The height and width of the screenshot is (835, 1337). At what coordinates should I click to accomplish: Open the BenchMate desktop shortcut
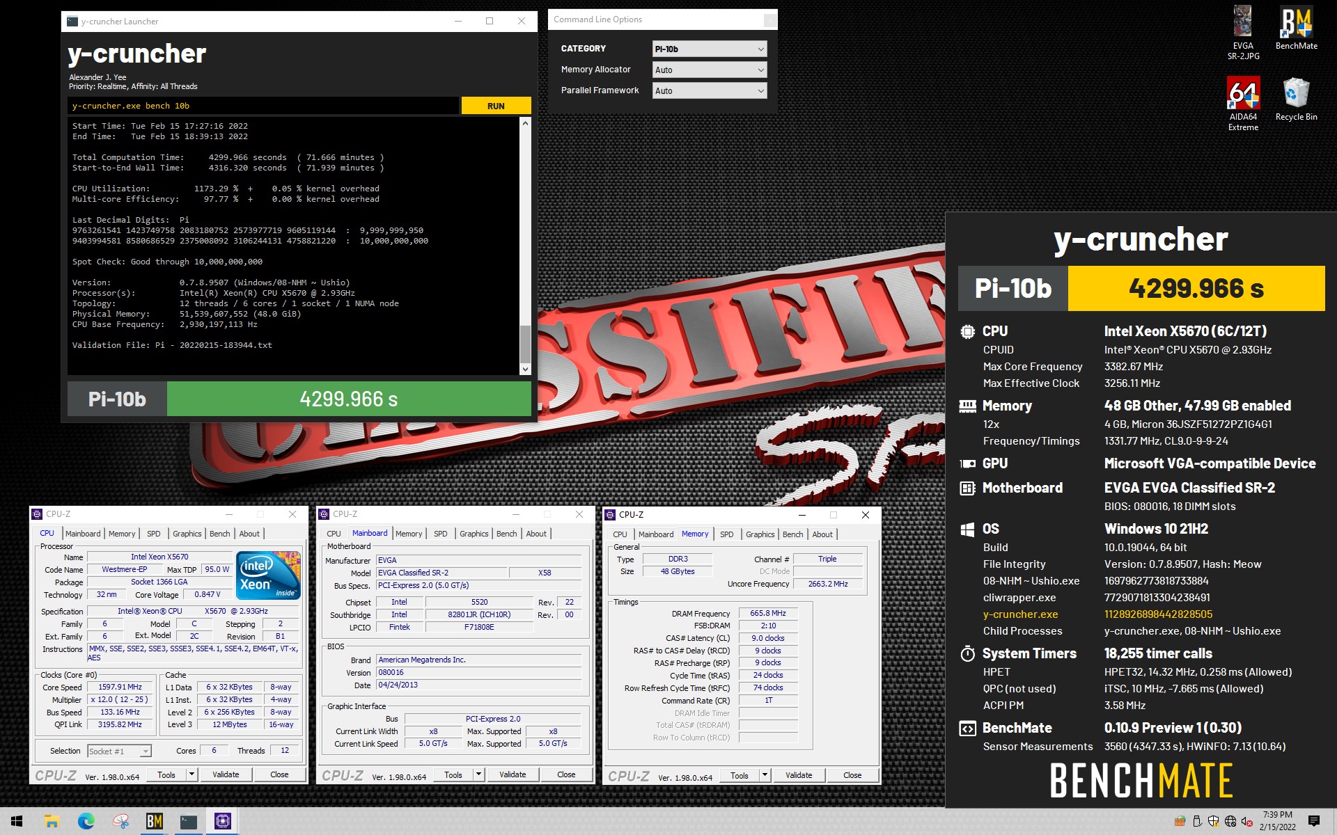coord(1296,28)
